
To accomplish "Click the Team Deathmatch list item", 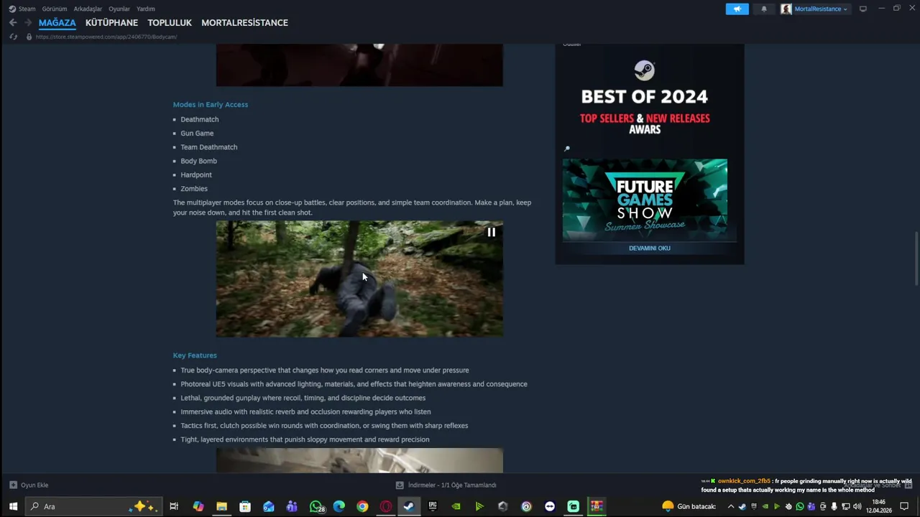I will (x=209, y=147).
